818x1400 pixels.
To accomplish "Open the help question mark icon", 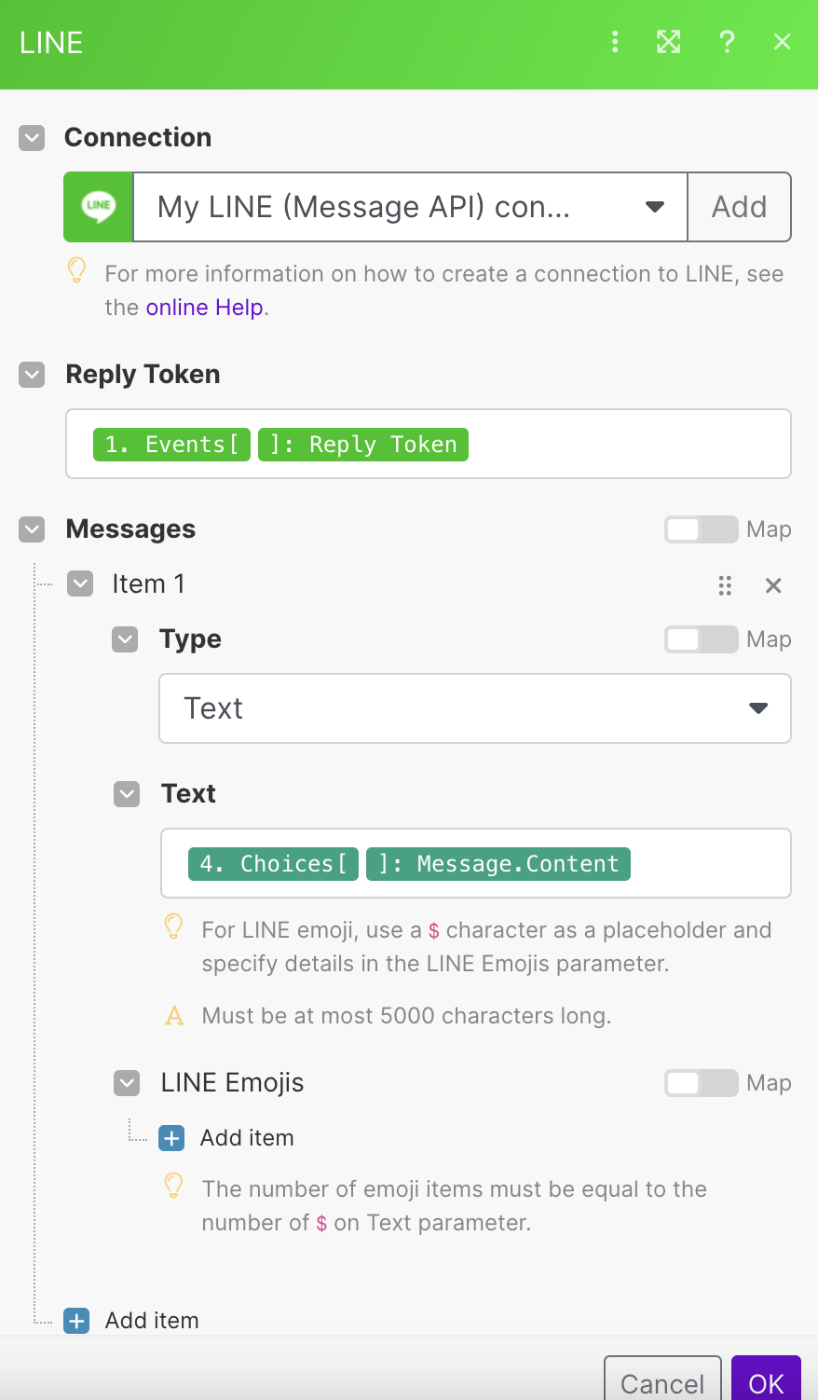I will click(727, 42).
